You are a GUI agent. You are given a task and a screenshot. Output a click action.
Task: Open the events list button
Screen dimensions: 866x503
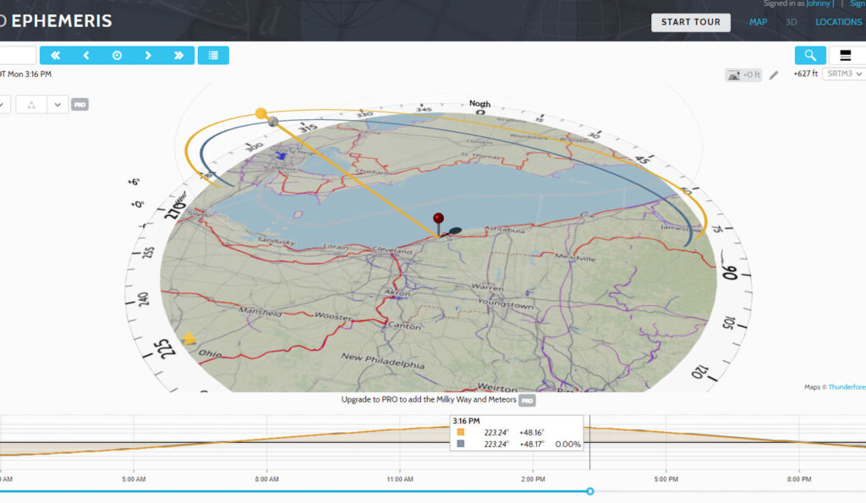[213, 55]
